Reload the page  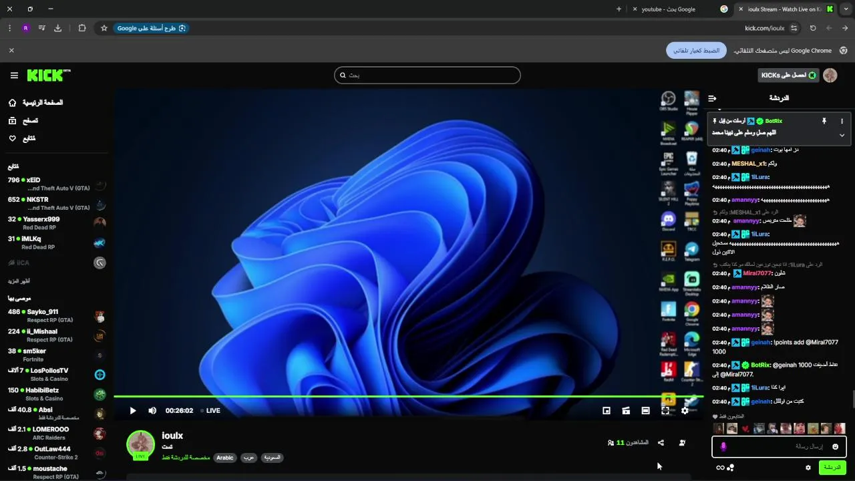tap(813, 28)
